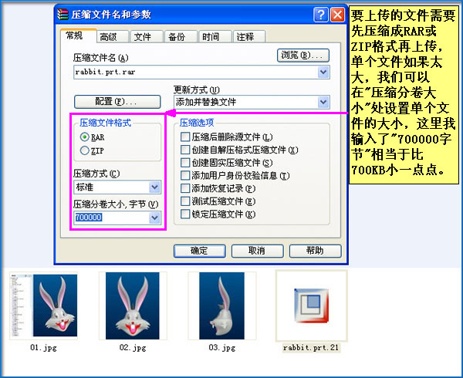Click the 02.jpg file name label

point(133,348)
